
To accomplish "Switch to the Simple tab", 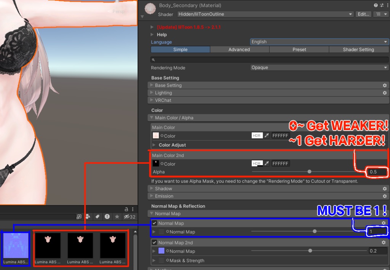I will [x=180, y=50].
